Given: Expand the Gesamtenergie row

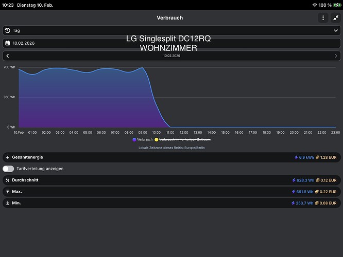Looking at the screenshot, I should click(171, 157).
